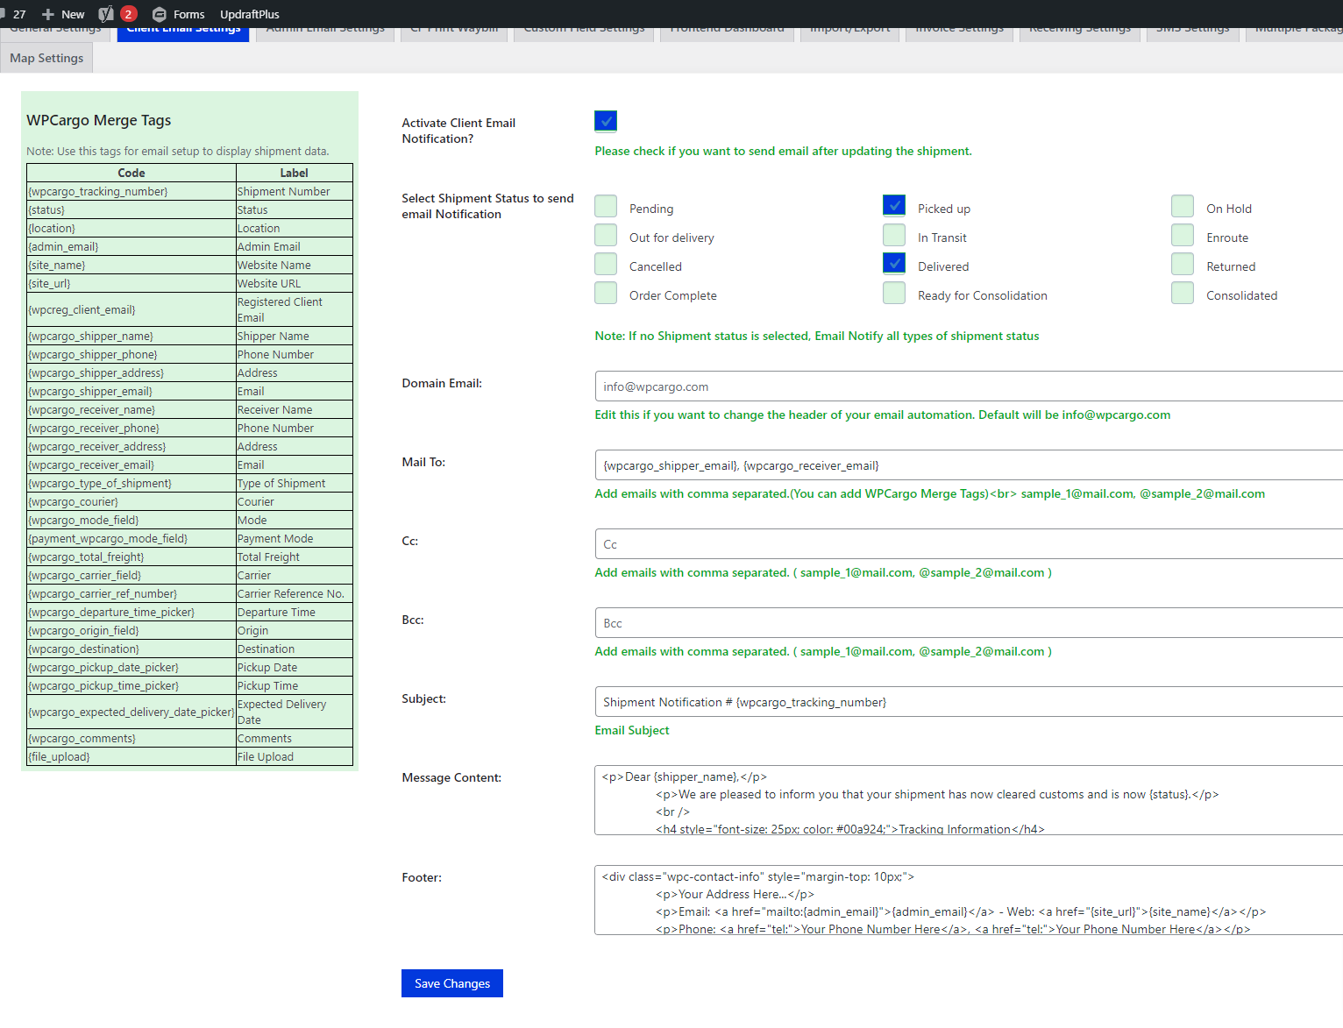Enable the Pending shipment status checkbox
1343x1028 pixels.
[x=606, y=206]
